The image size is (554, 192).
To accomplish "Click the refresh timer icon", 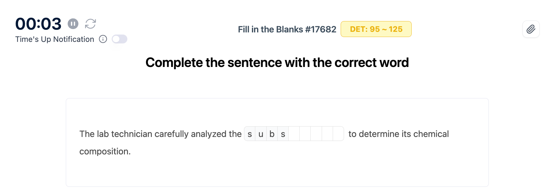I will click(x=91, y=24).
